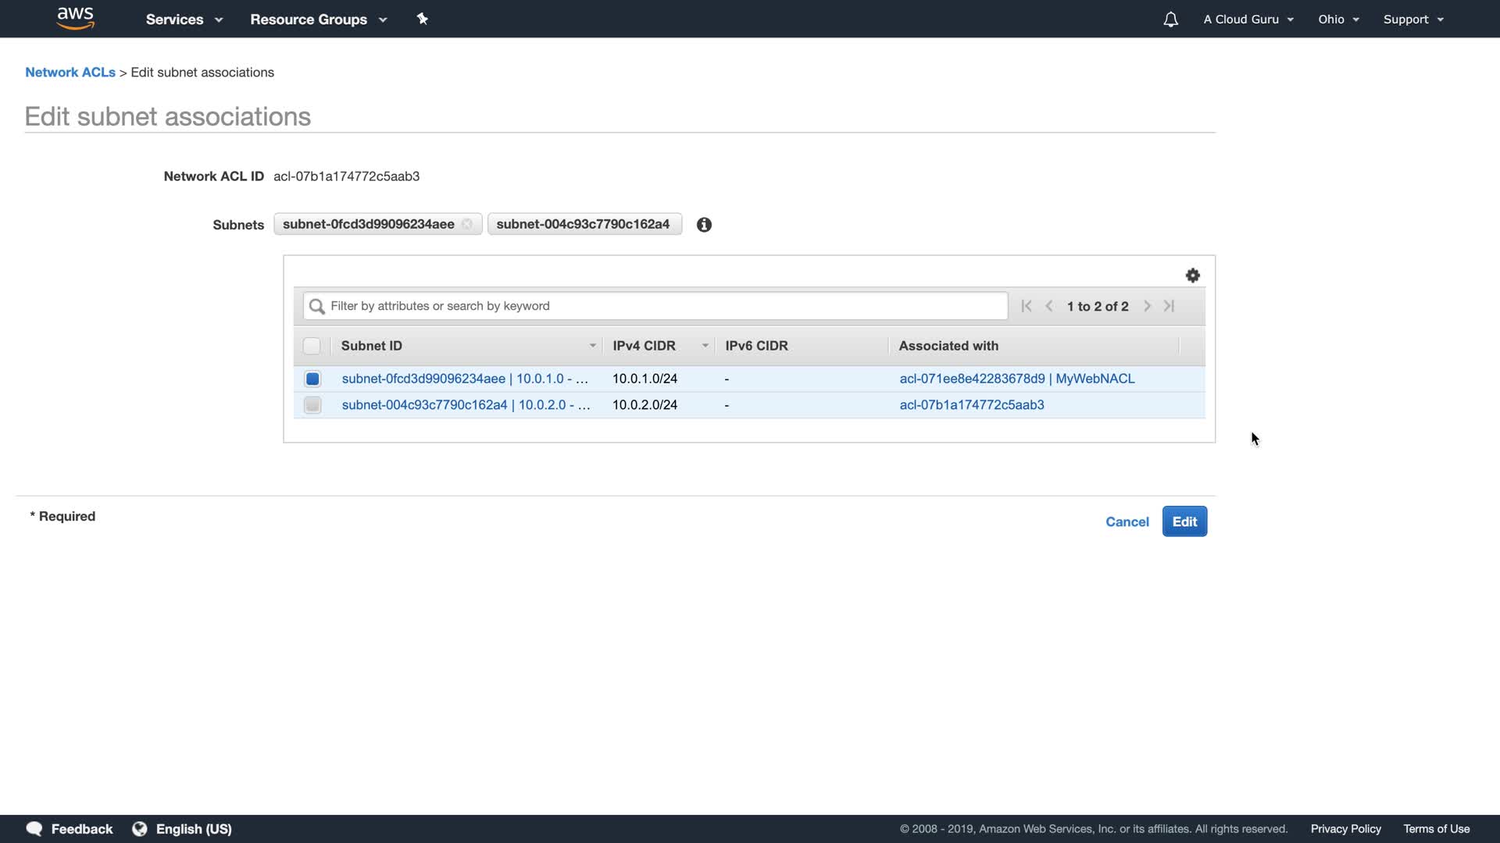Toggle the select-all subnets checkbox
1500x843 pixels.
[x=312, y=346]
